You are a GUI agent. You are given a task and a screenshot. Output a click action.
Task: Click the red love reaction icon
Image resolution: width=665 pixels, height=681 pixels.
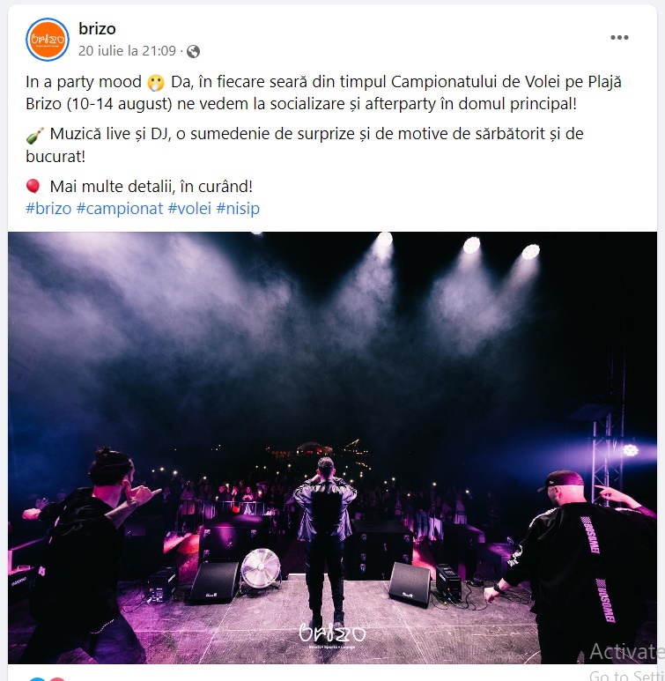coord(56,679)
